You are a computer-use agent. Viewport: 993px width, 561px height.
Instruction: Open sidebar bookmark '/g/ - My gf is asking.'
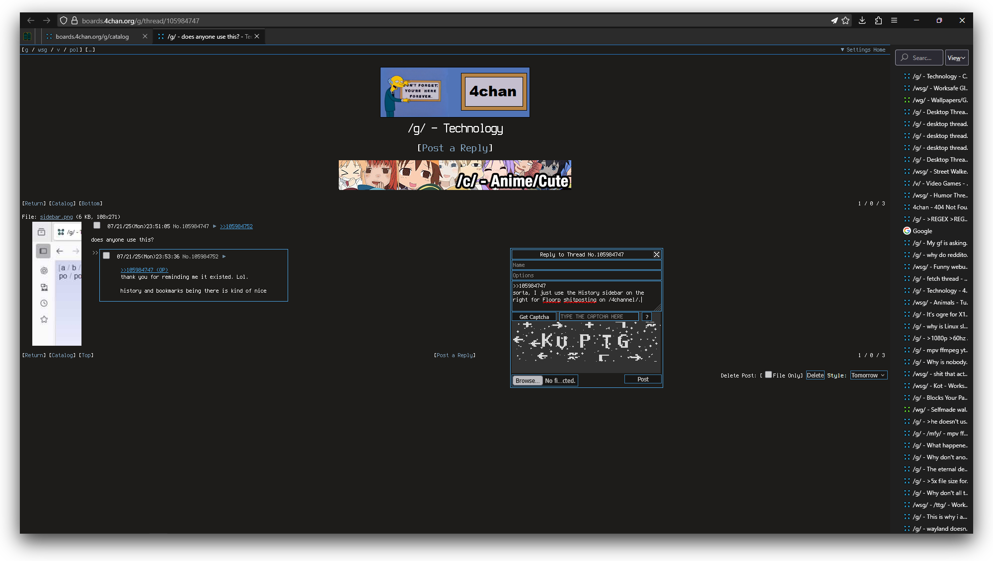click(935, 243)
